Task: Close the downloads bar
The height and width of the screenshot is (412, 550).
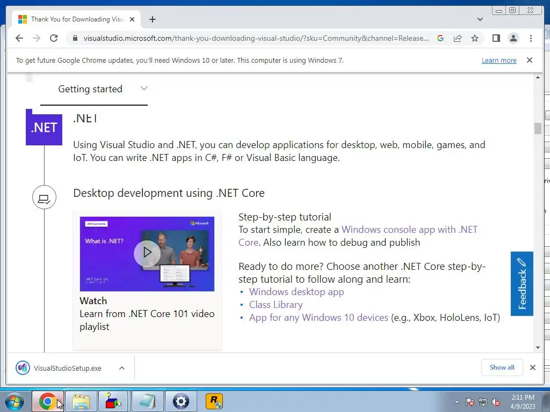Action: point(533,367)
